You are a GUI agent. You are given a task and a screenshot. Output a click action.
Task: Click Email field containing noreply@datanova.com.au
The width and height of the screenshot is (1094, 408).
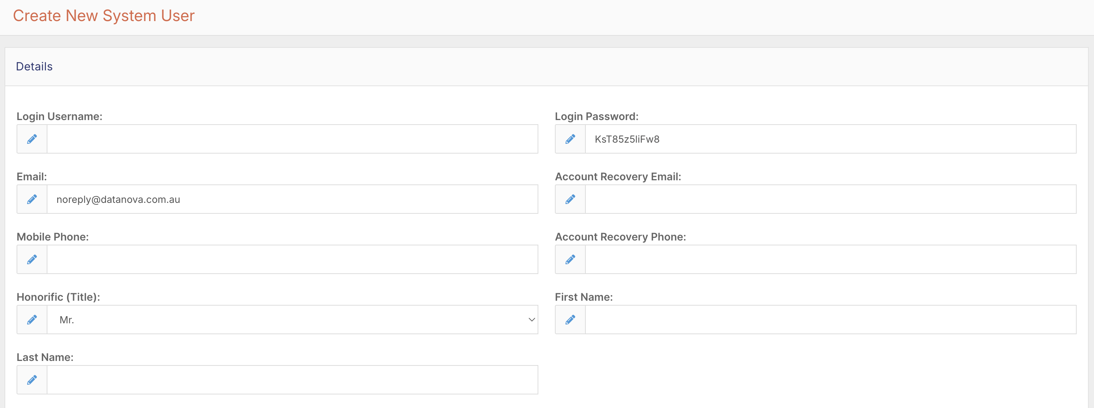(292, 199)
